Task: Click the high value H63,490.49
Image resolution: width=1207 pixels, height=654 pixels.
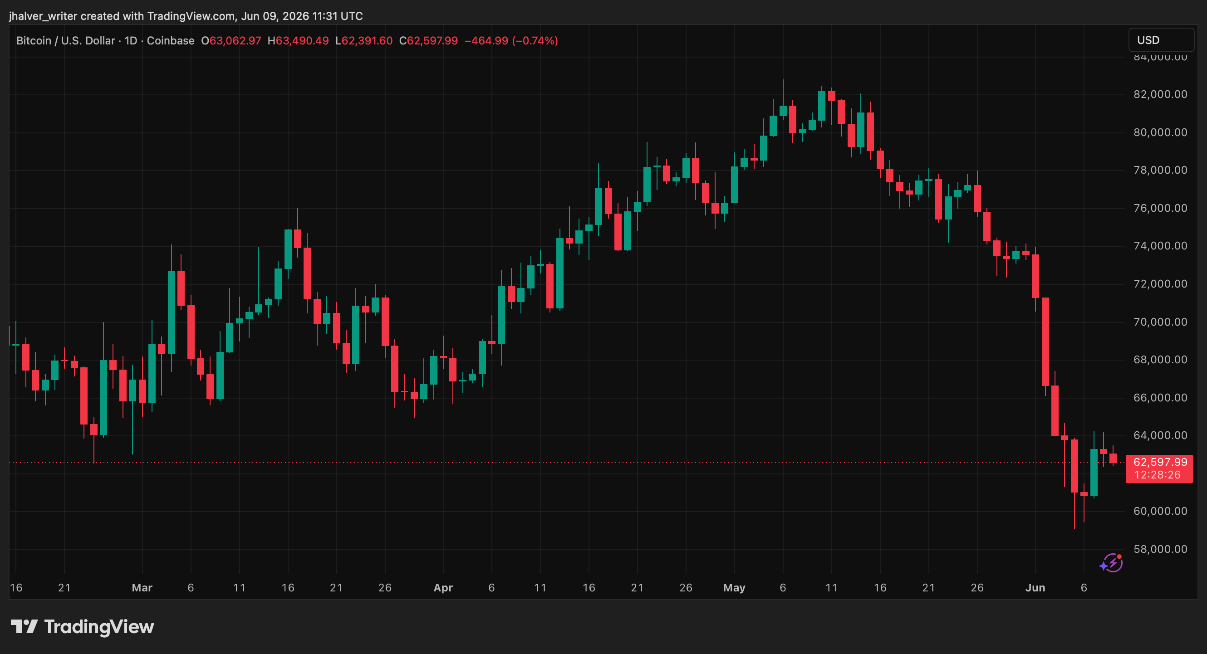Action: pos(298,41)
